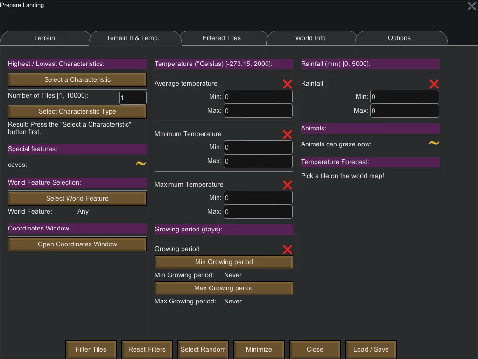Switch to the Filtered Tiles tab
The image size is (478, 359).
pyautogui.click(x=222, y=38)
